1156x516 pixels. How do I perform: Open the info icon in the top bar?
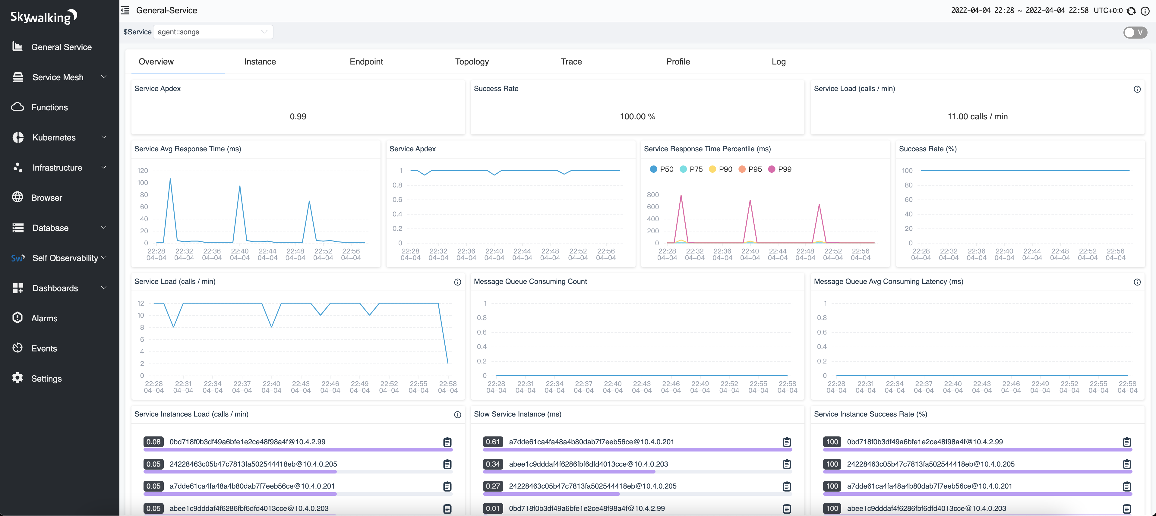(1145, 11)
